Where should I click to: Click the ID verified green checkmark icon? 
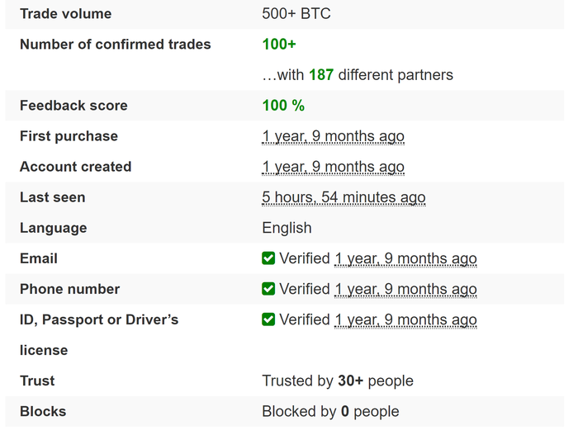(x=268, y=319)
